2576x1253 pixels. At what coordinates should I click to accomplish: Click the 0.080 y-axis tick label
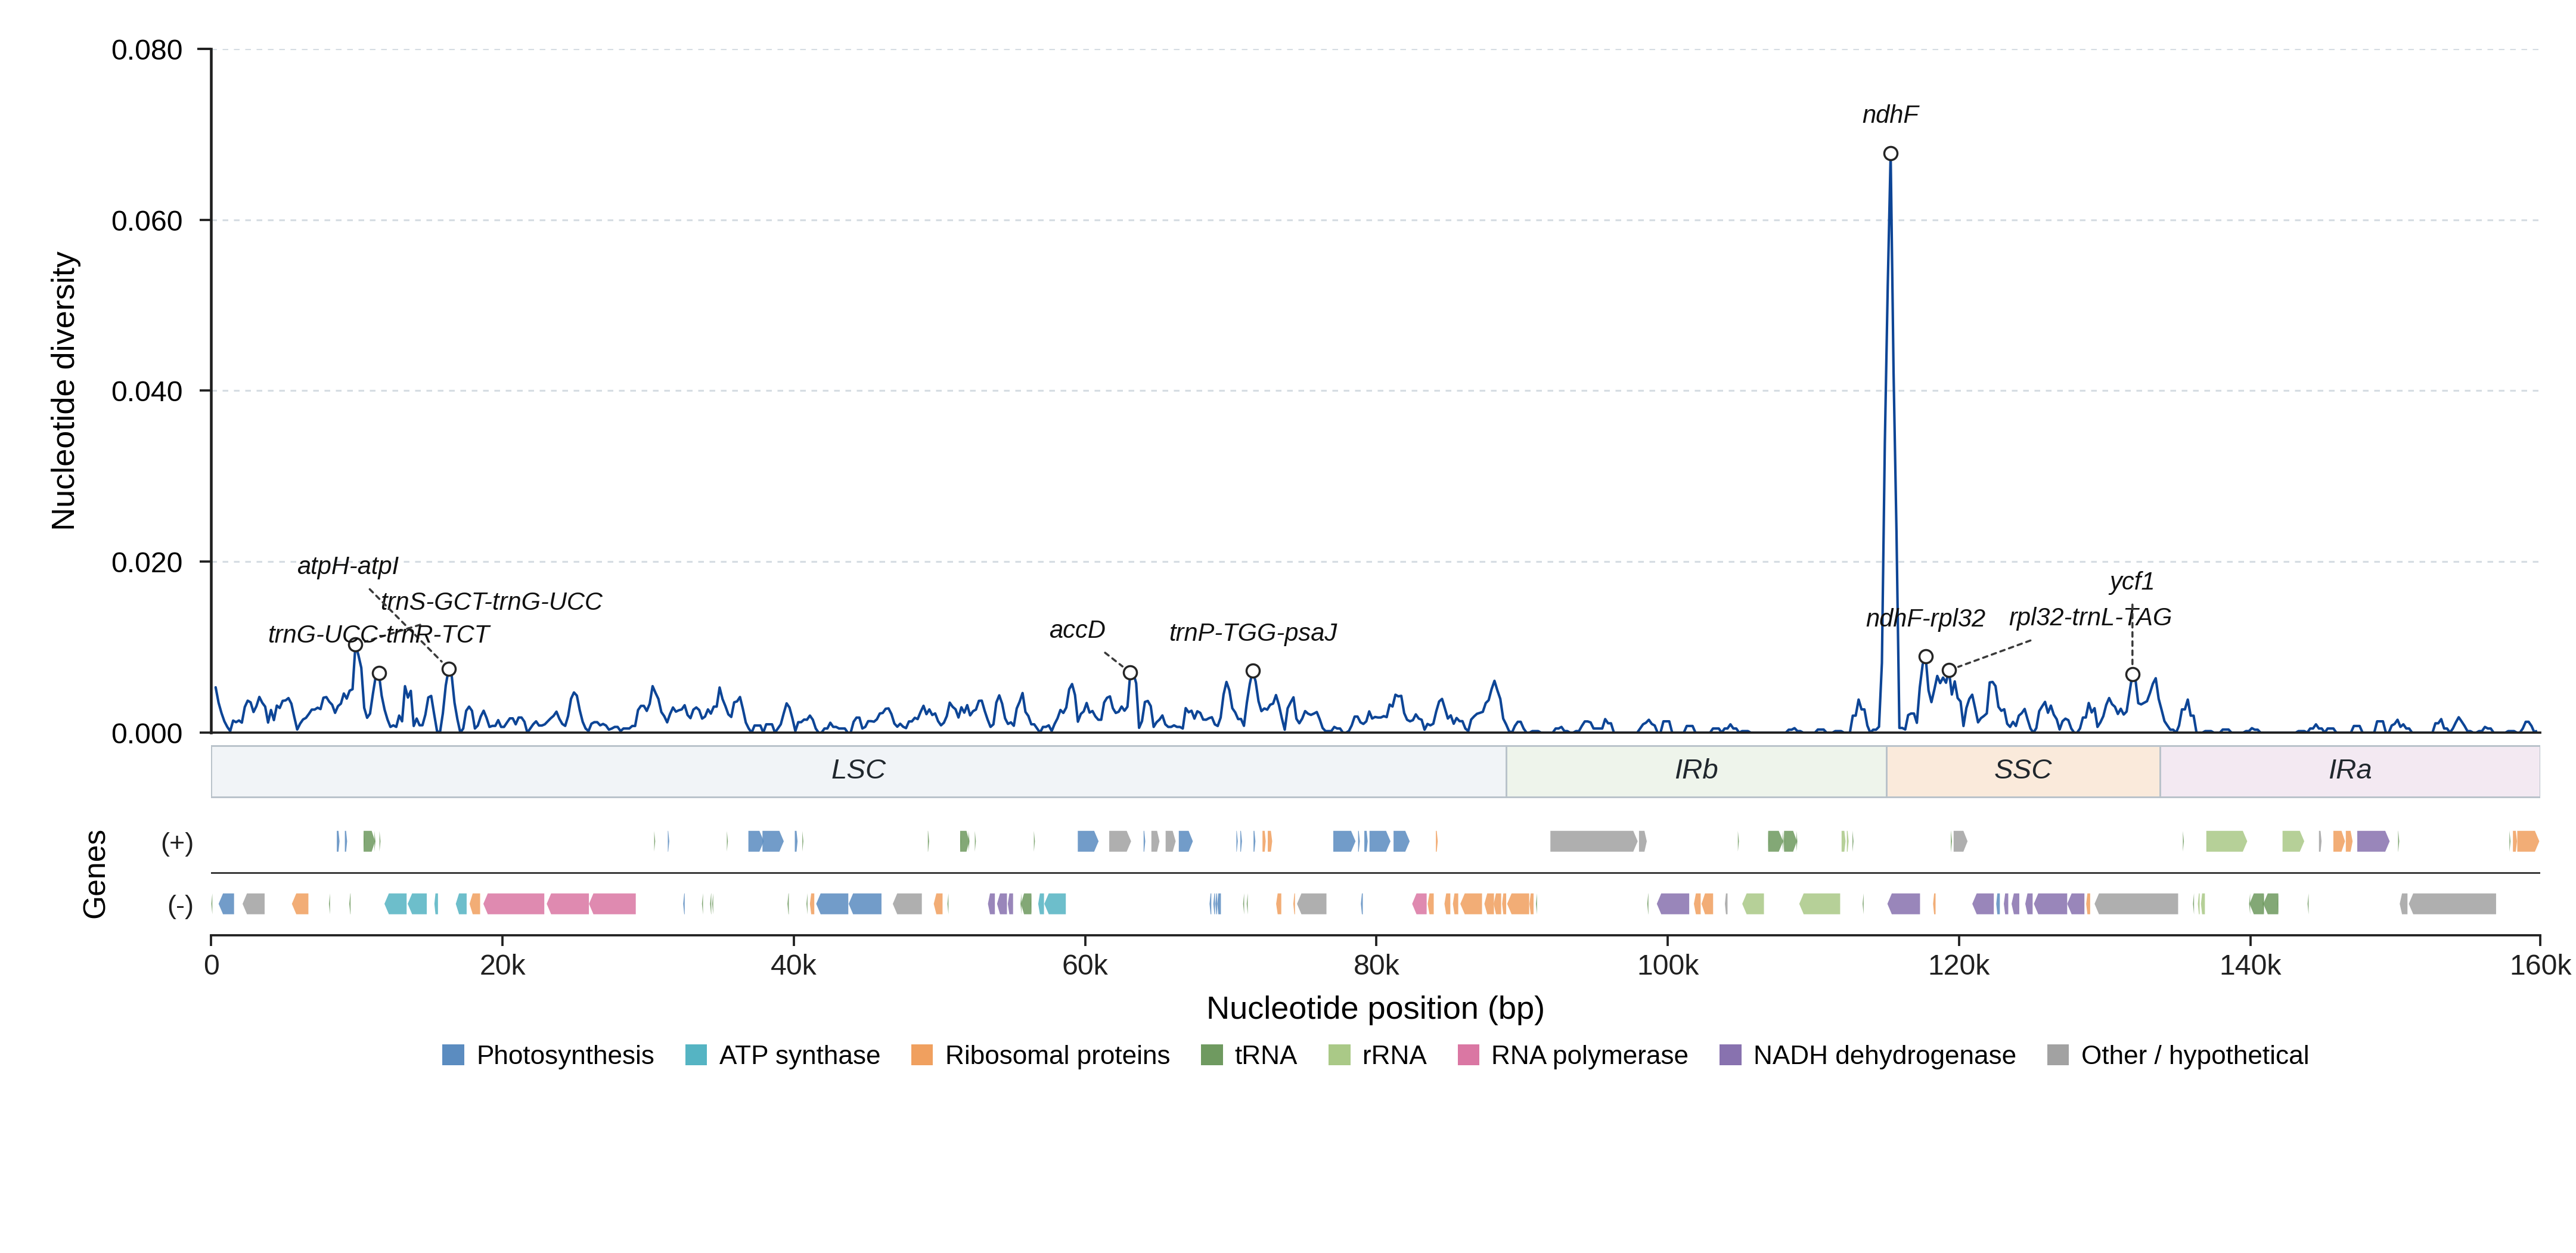click(147, 50)
